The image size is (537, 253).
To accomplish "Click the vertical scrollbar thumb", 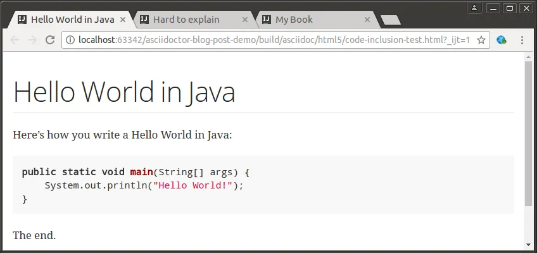I will [529, 133].
